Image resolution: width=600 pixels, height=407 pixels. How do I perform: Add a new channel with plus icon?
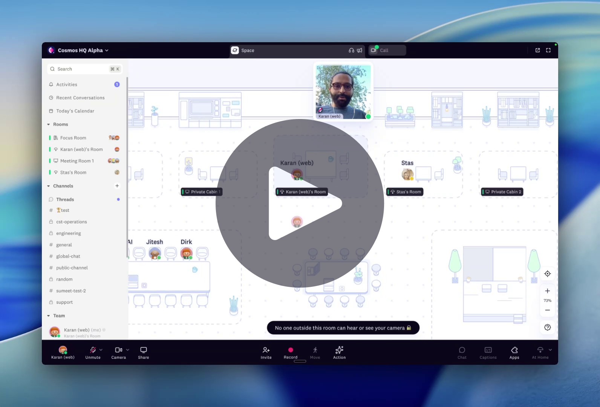pos(117,186)
